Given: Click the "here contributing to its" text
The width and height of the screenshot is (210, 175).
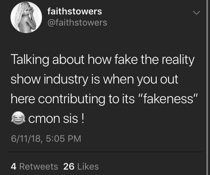Looking at the screenshot, I should [x=73, y=99].
